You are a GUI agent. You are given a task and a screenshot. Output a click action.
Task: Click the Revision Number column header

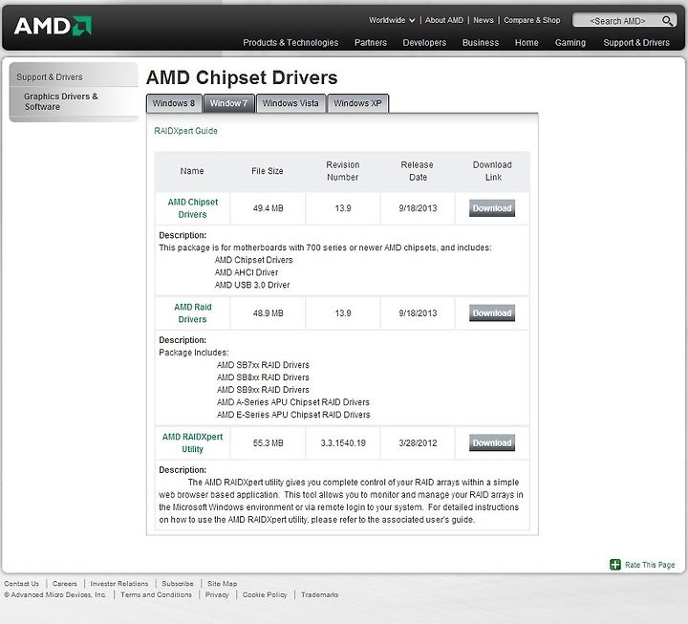click(343, 171)
